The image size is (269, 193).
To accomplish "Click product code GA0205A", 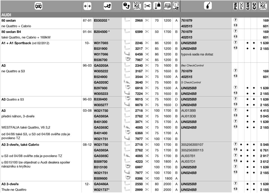I will [x=101, y=65].
